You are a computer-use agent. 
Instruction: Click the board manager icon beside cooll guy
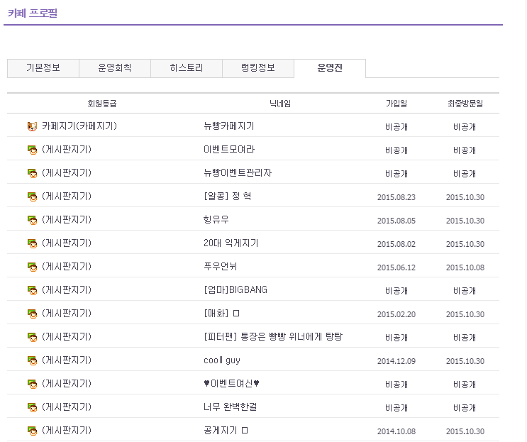click(x=32, y=360)
